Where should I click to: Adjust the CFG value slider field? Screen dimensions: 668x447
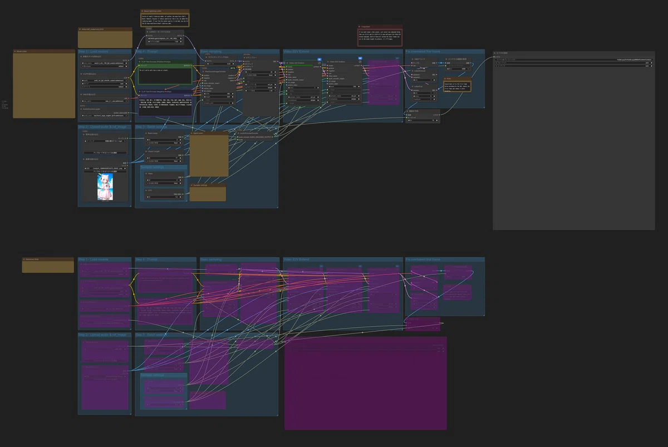(x=165, y=197)
